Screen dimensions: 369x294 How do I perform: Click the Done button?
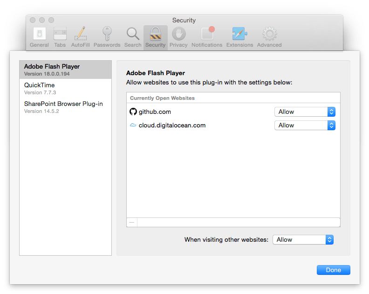pos(333,270)
